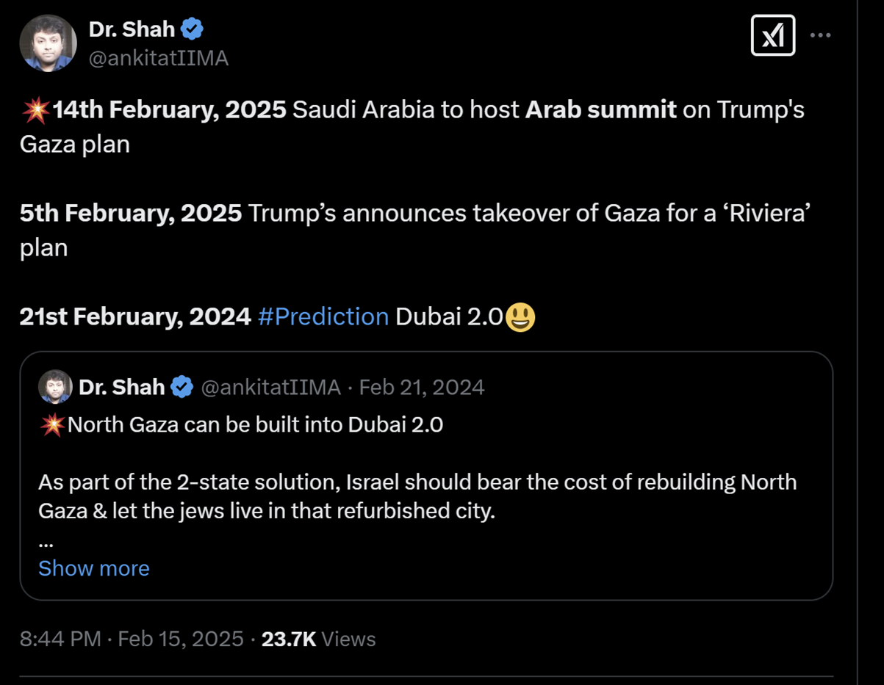Open the ellipsis dropdown menu
This screenshot has height=685, width=884.
pyautogui.click(x=820, y=35)
